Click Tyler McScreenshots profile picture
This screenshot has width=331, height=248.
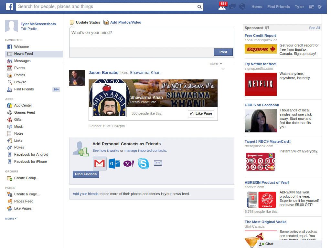coord(12,26)
